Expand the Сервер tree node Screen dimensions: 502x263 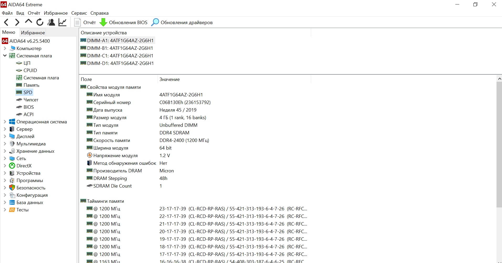pos(5,129)
